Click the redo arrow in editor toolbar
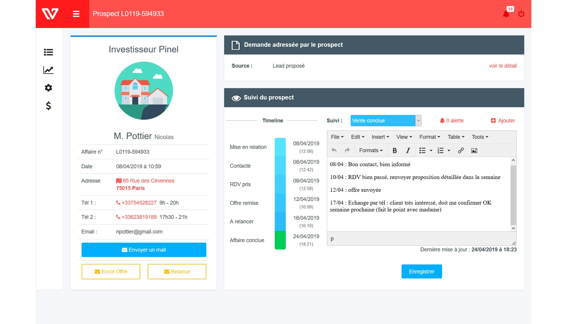The width and height of the screenshot is (565, 324). [347, 150]
